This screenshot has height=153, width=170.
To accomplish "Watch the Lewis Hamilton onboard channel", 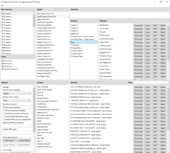I will click(x=163, y=73).
